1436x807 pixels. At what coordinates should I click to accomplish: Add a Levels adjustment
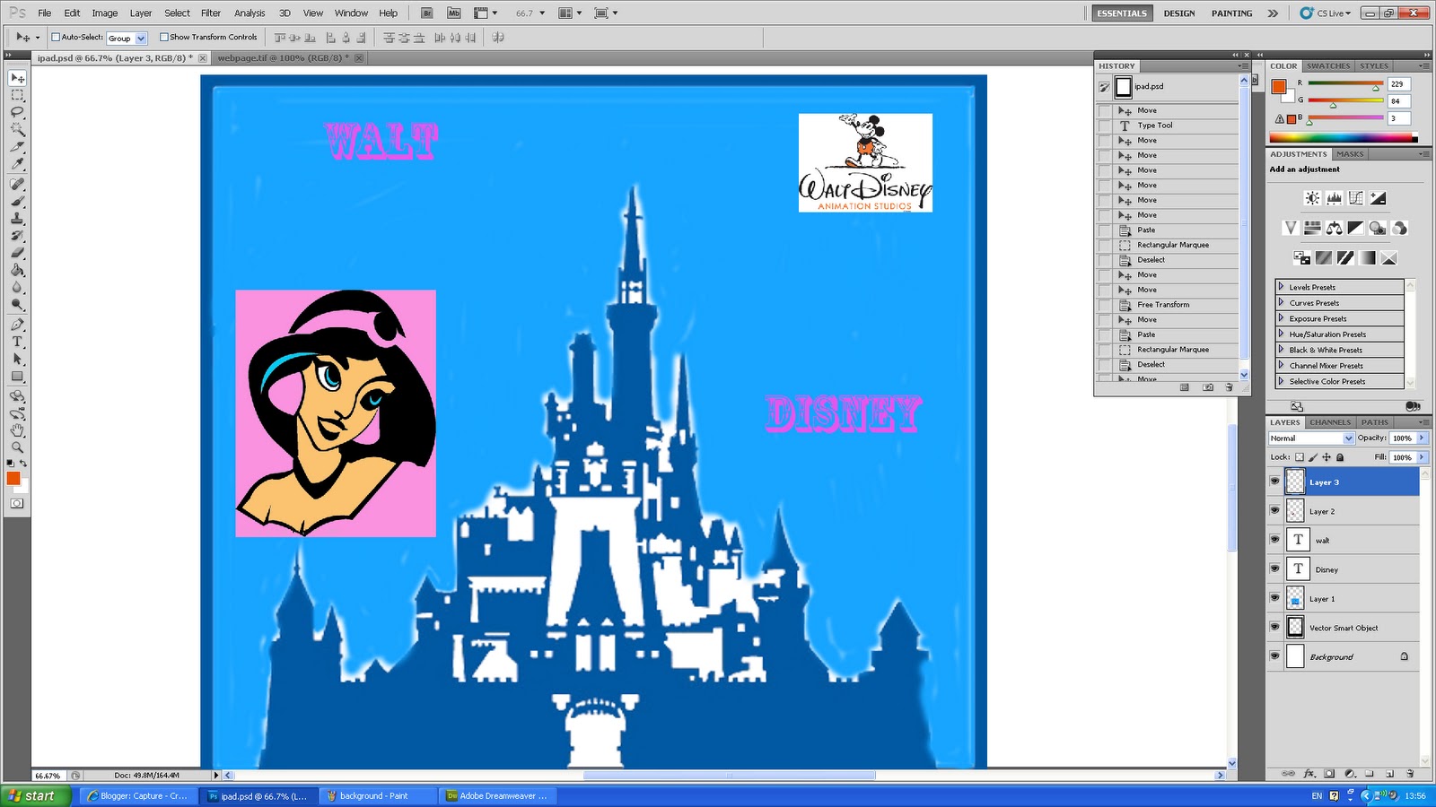click(x=1335, y=198)
